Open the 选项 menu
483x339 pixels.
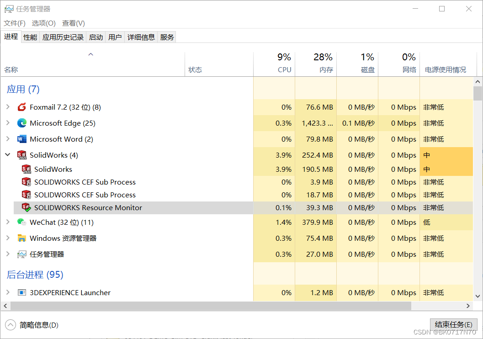(43, 23)
